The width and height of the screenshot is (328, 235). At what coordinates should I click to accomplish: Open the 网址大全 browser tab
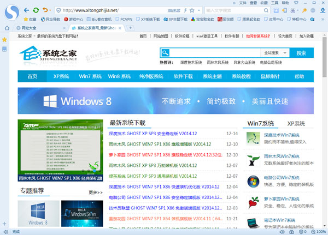(33, 27)
